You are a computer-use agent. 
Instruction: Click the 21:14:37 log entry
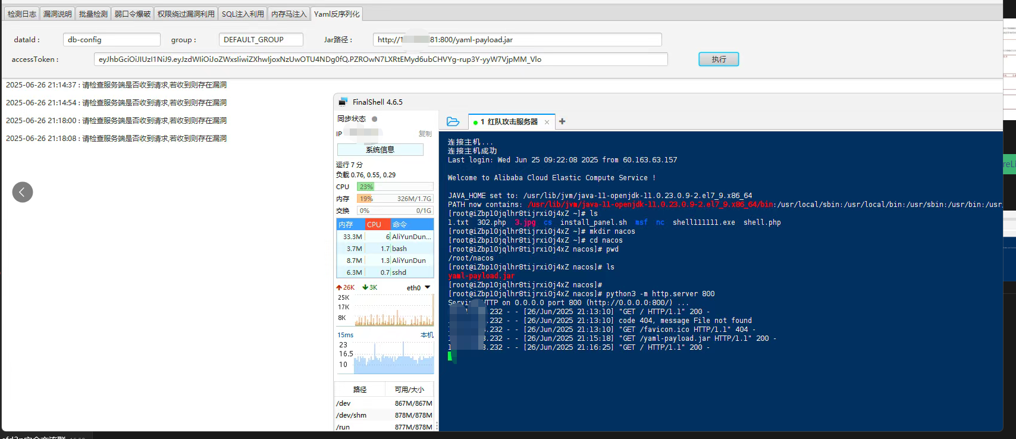coord(116,85)
